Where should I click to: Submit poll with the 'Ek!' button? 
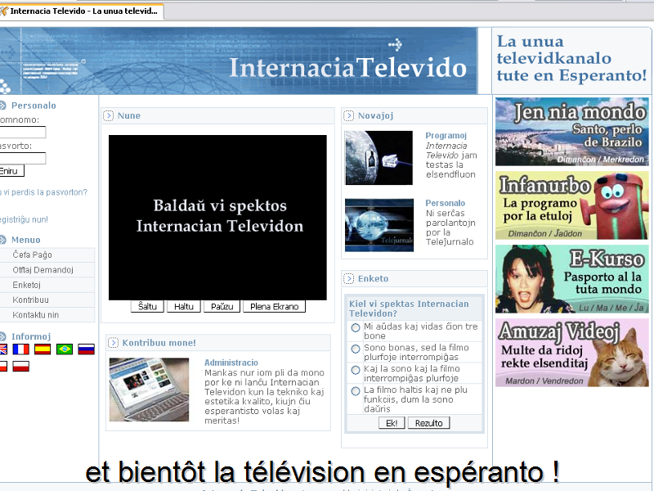click(391, 423)
